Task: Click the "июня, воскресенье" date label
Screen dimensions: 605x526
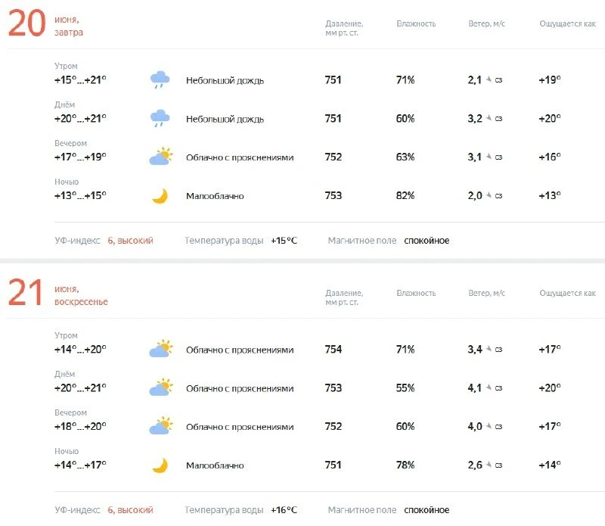Action: [81, 295]
